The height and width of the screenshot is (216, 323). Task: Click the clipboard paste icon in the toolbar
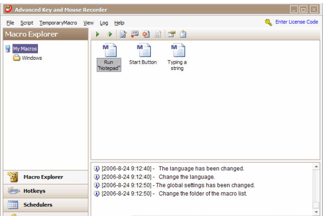click(183, 34)
